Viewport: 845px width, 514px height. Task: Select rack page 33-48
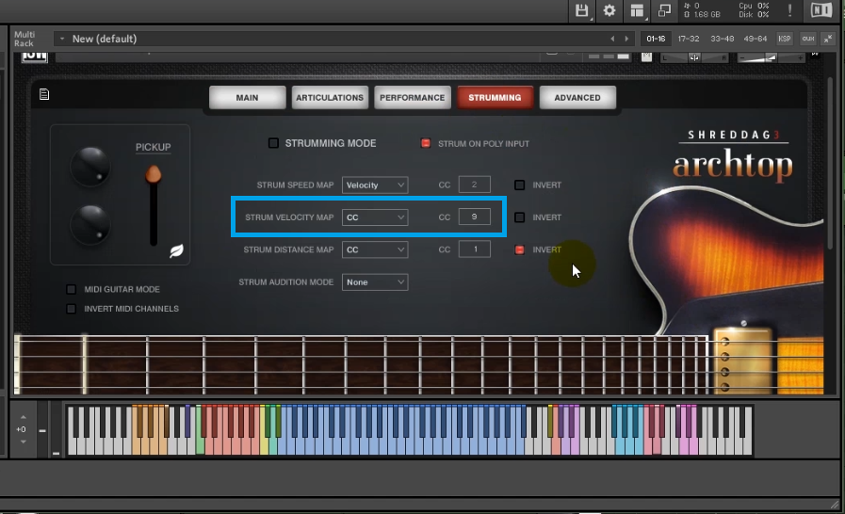click(x=723, y=39)
